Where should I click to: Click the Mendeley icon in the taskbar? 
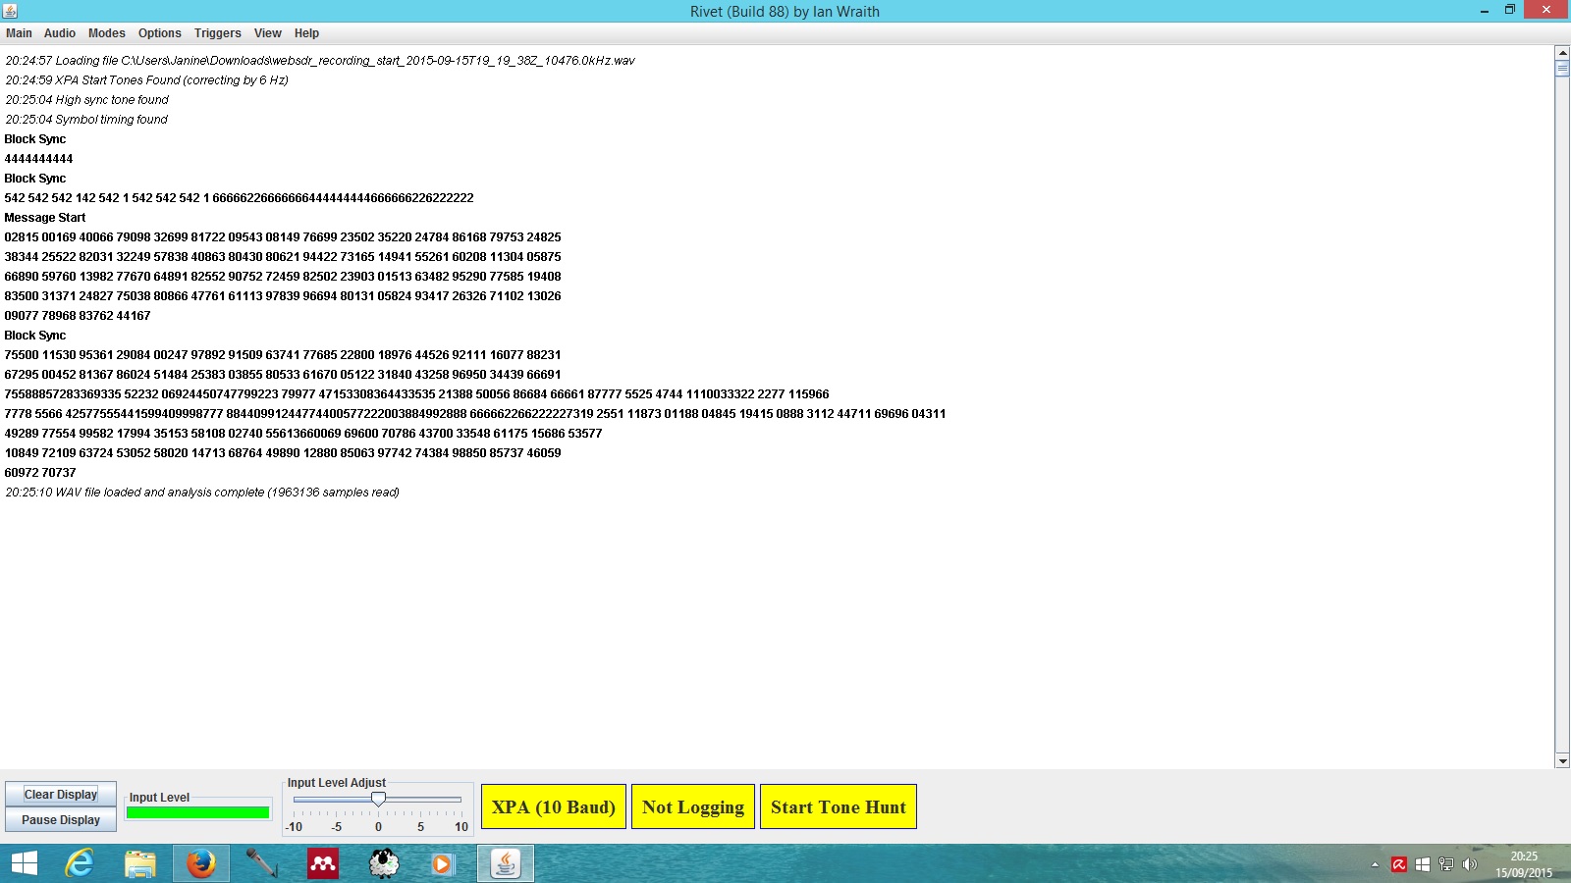[323, 863]
